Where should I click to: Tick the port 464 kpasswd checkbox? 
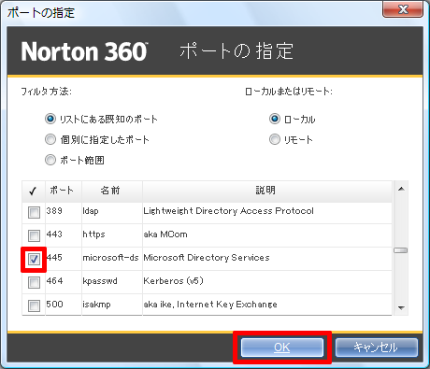point(34,282)
